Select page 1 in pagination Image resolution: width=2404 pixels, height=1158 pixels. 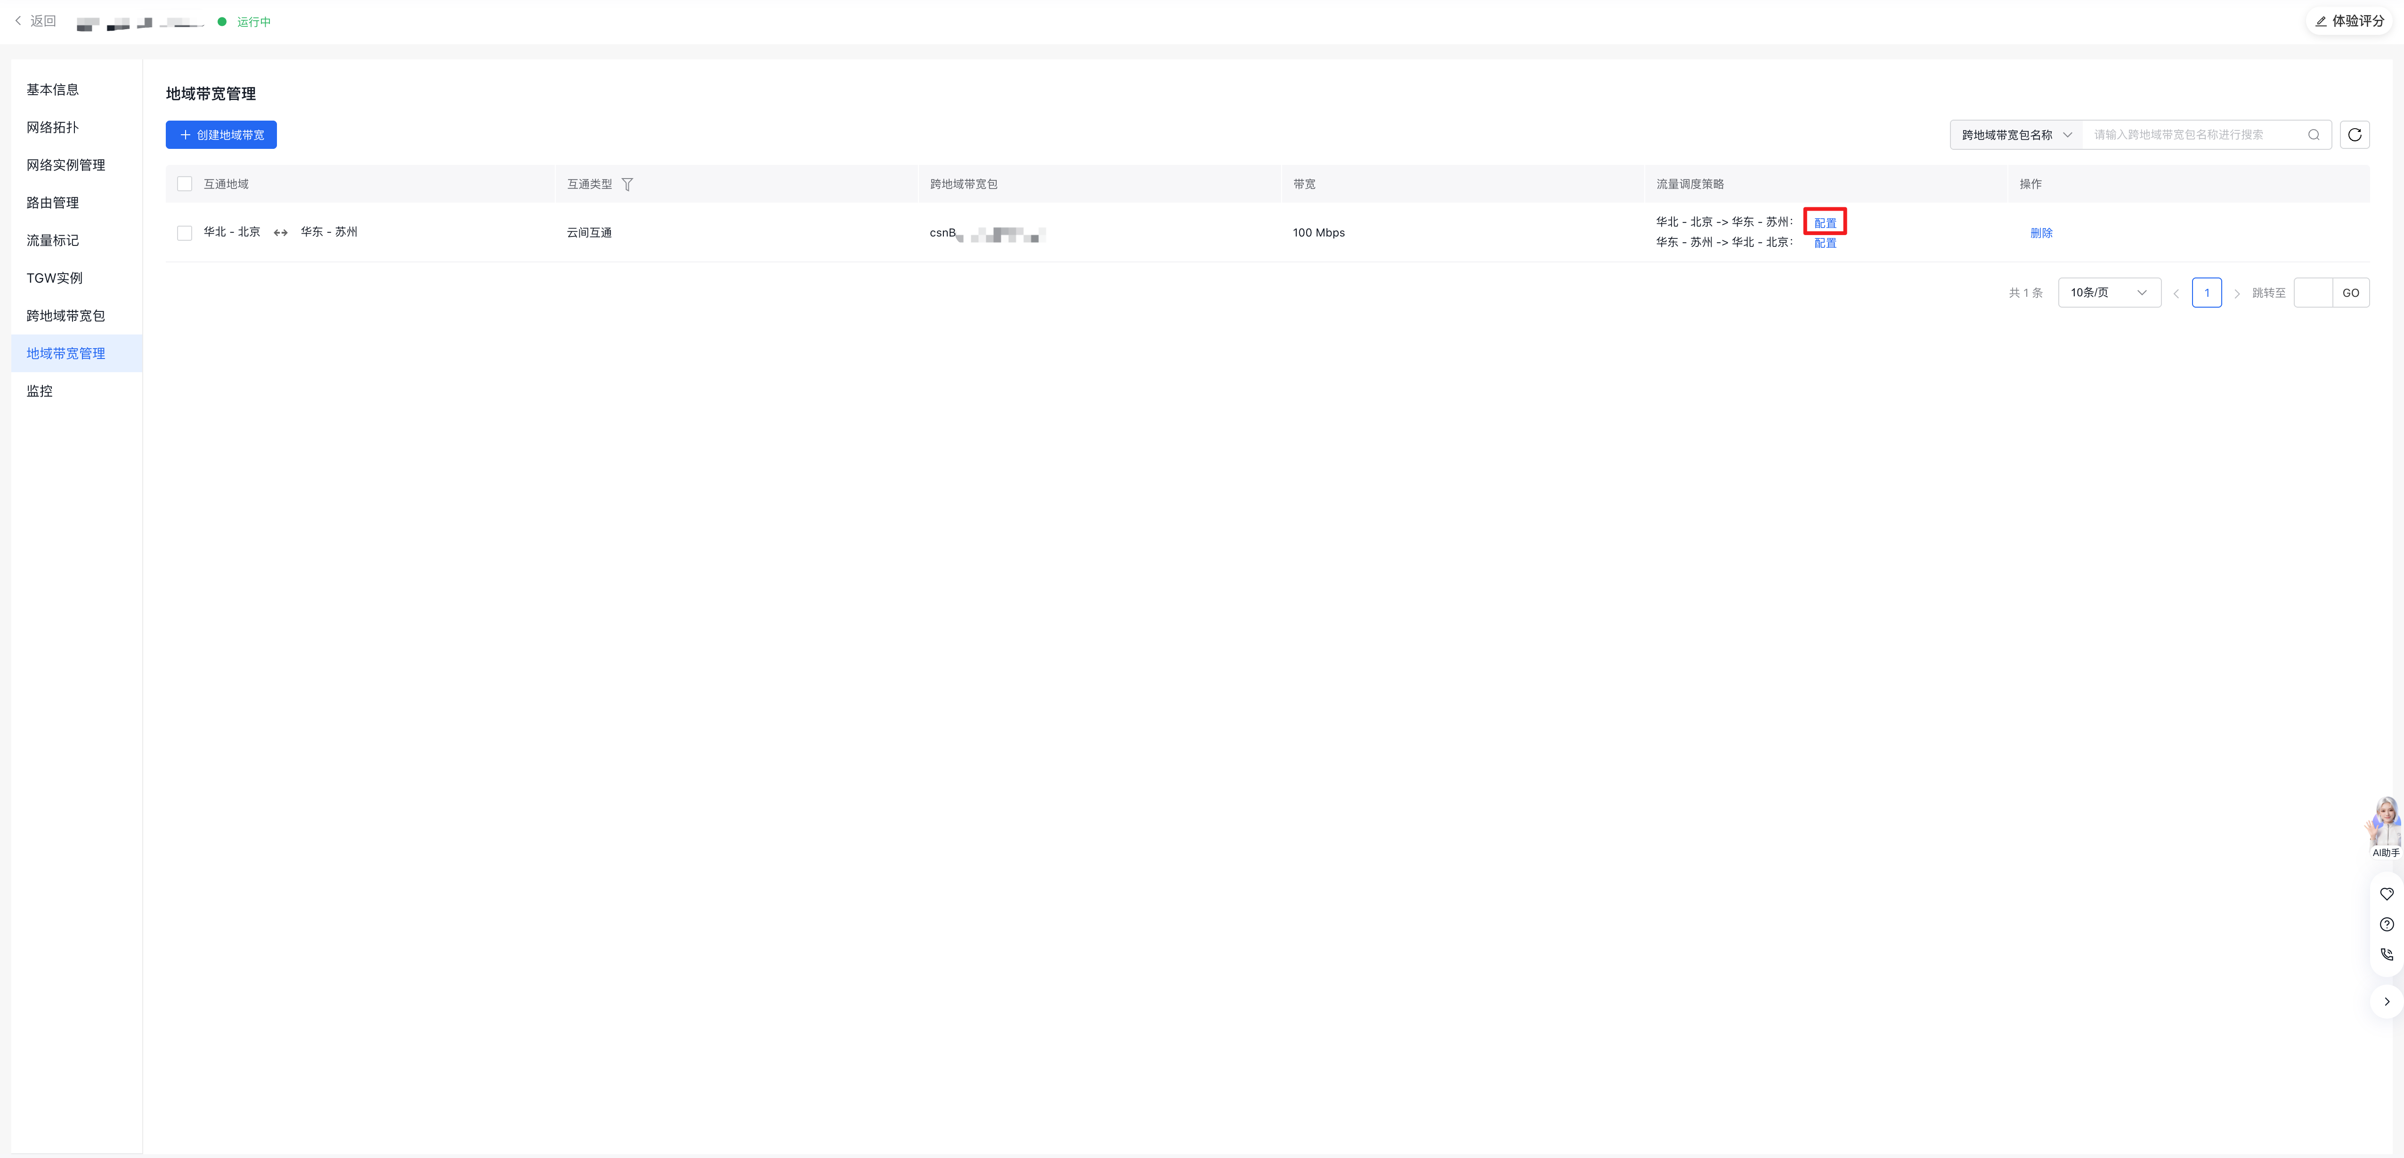click(2206, 292)
